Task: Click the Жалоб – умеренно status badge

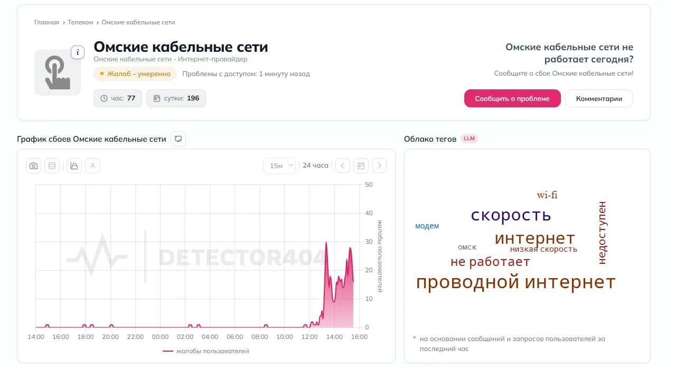Action: (x=135, y=74)
